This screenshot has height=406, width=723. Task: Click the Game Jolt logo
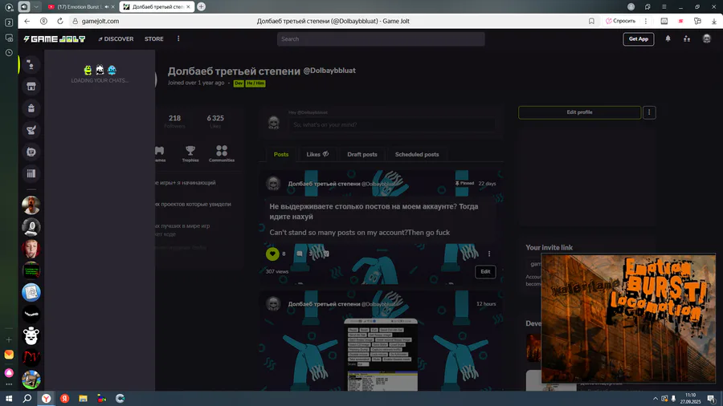pos(55,39)
